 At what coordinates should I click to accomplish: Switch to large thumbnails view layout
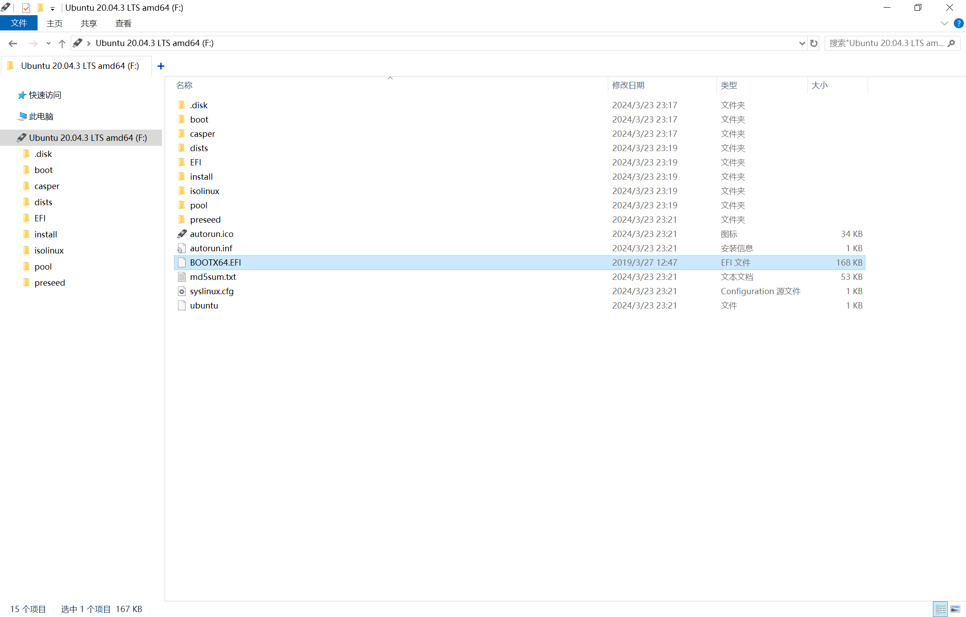[x=955, y=609]
